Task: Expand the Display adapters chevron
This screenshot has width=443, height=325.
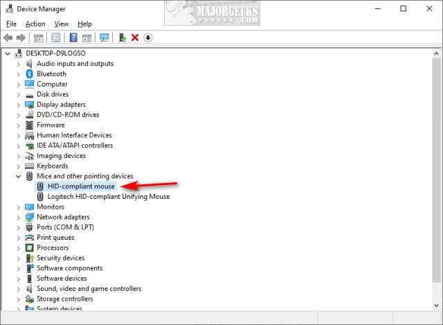Action: 19,105
